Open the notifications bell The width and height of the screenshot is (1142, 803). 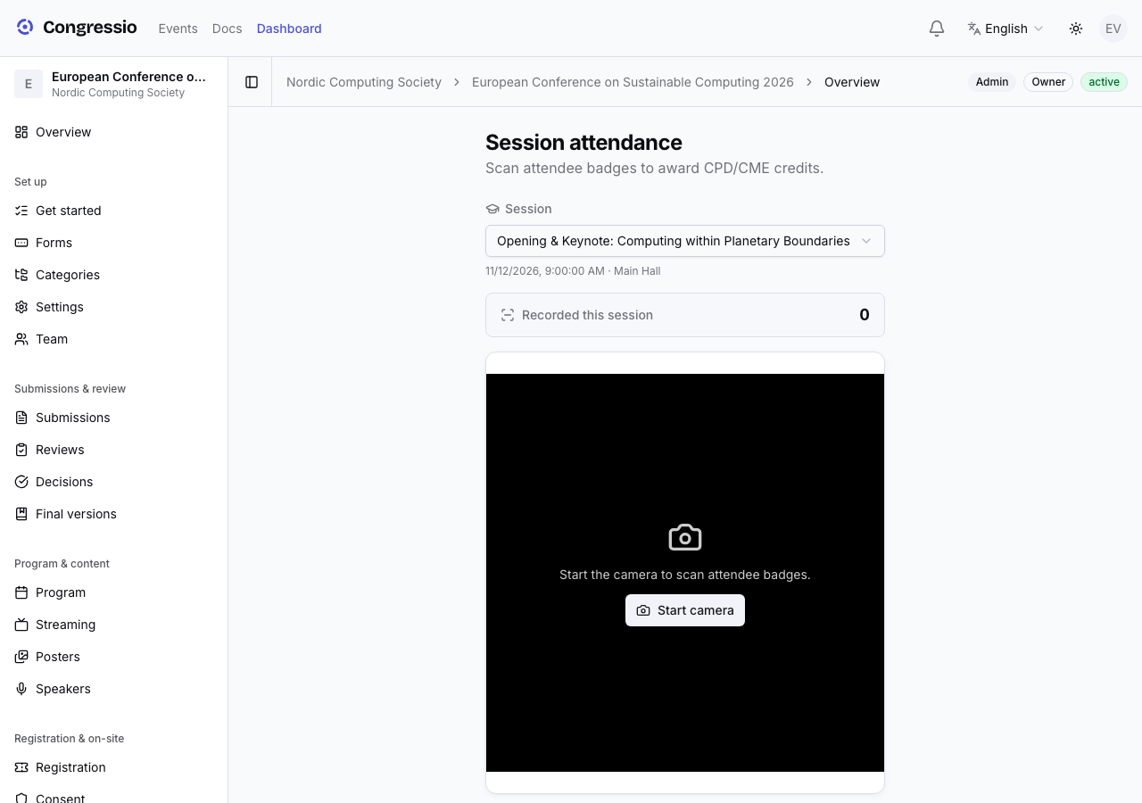pyautogui.click(x=937, y=29)
